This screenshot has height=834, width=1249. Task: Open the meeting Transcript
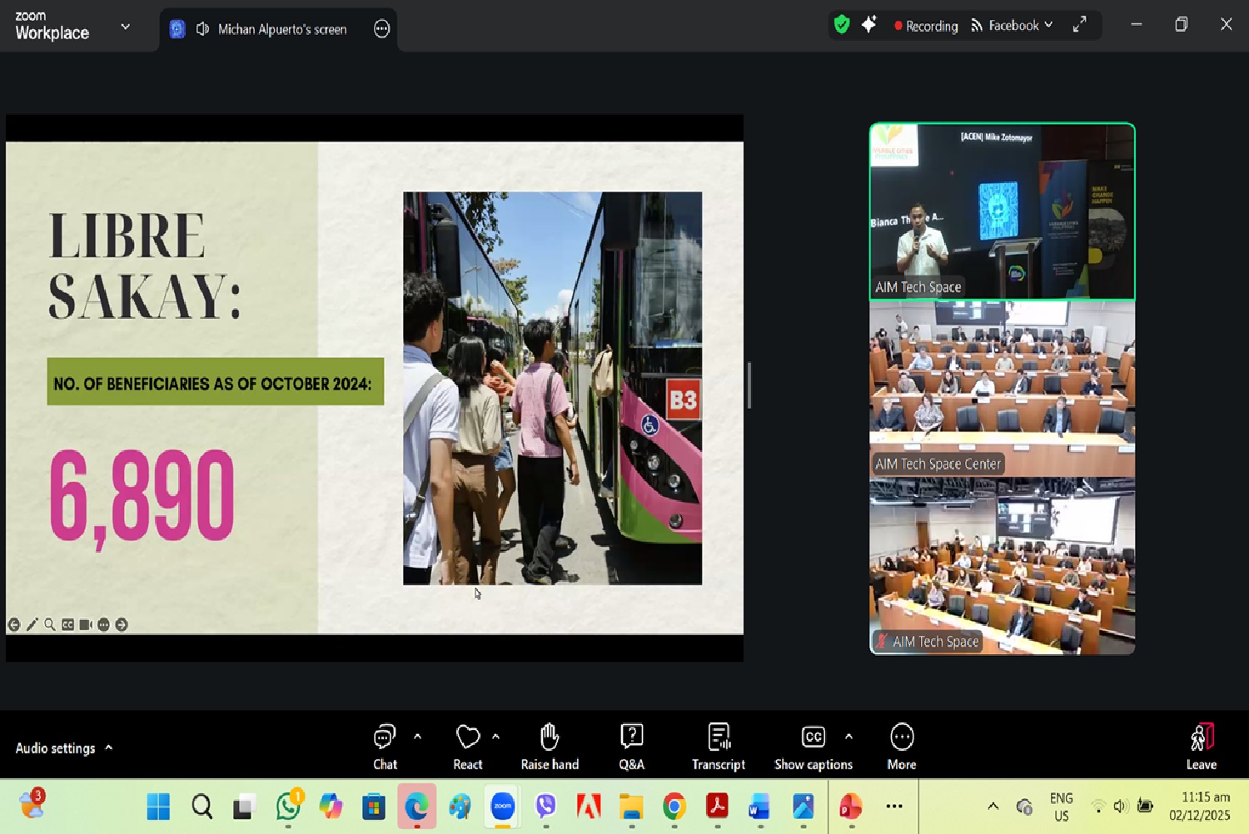[x=718, y=746]
